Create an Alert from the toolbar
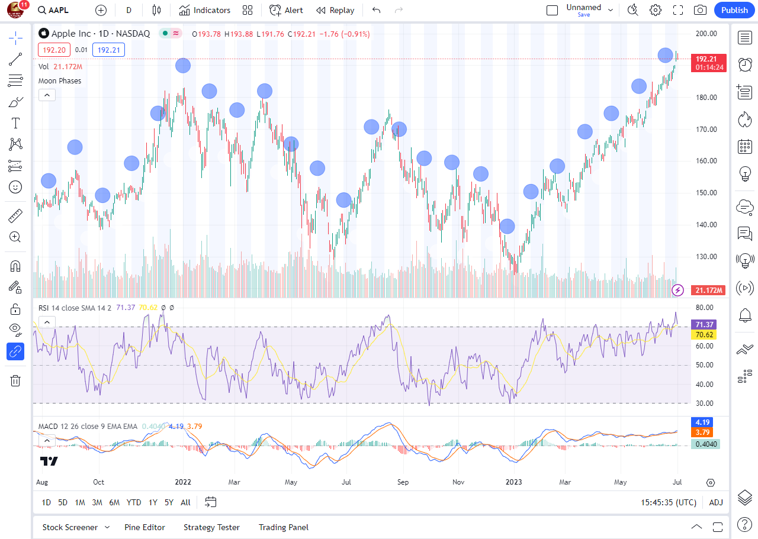758x539 pixels. coord(286,10)
